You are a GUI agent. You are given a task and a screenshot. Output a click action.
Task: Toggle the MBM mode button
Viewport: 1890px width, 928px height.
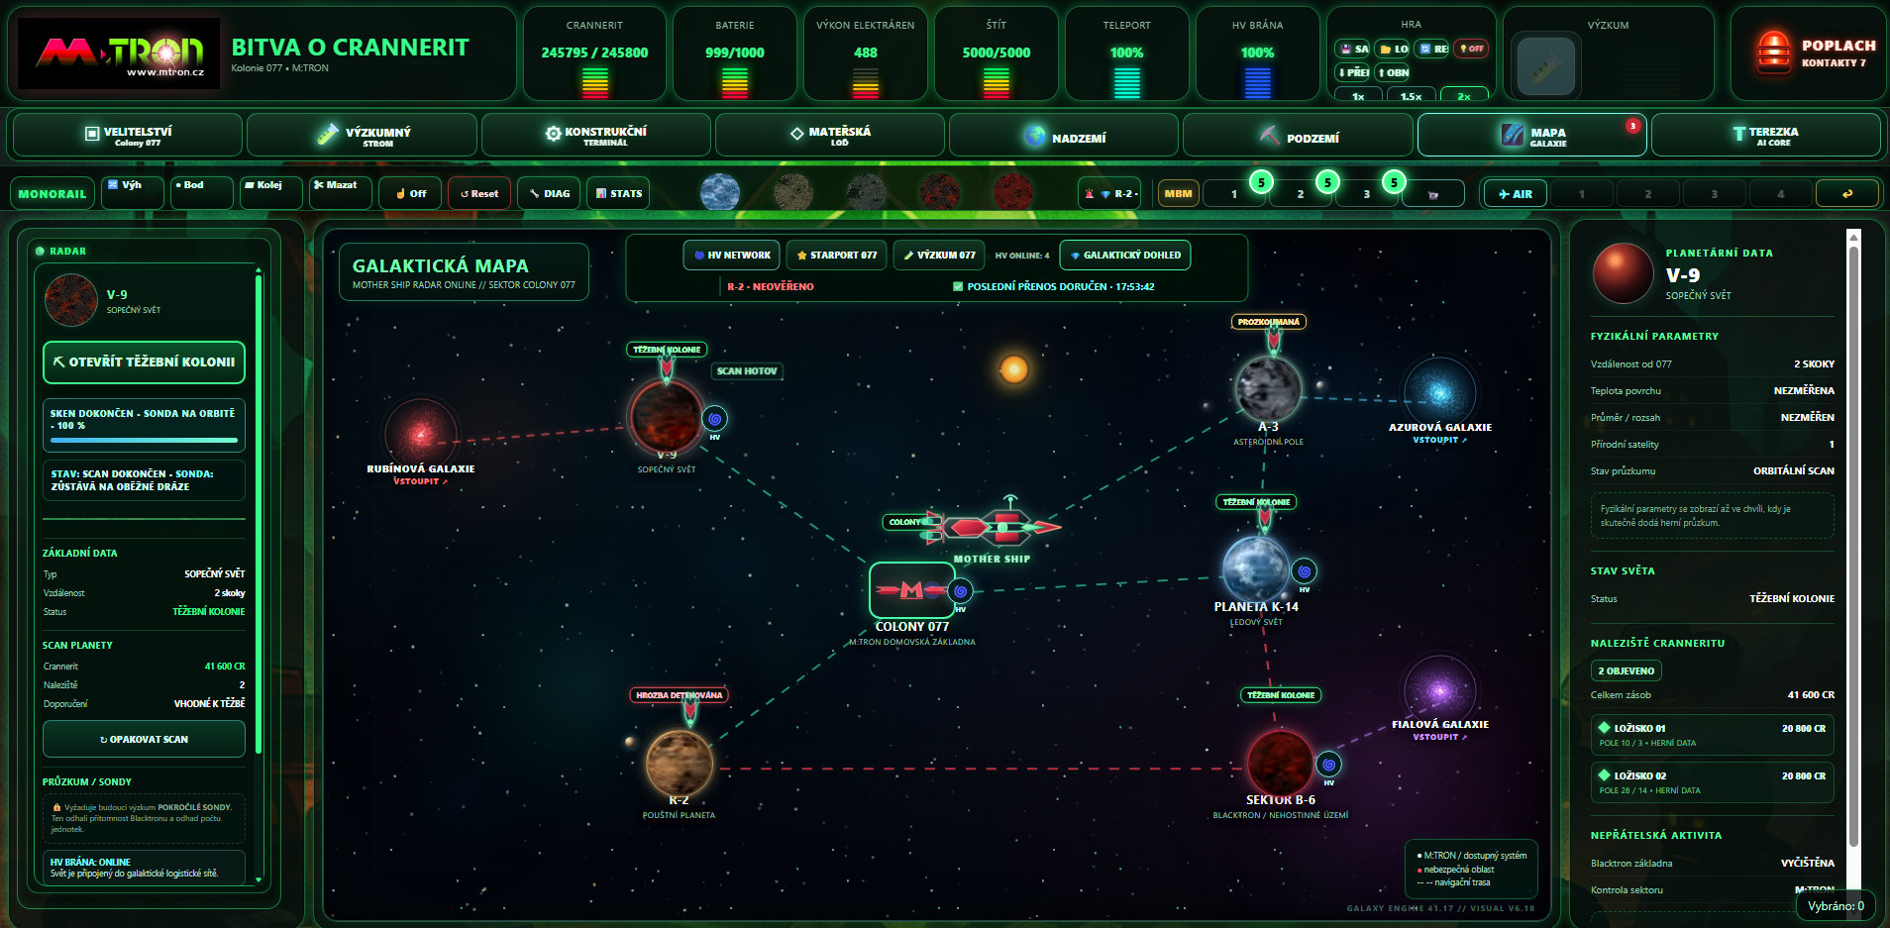pyautogui.click(x=1178, y=194)
